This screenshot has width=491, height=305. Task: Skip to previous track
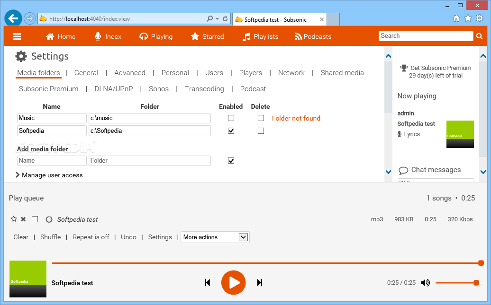coord(207,283)
